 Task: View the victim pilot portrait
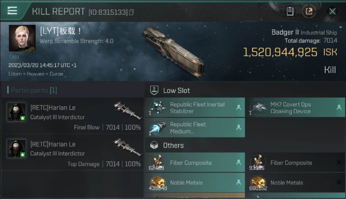coord(22,38)
